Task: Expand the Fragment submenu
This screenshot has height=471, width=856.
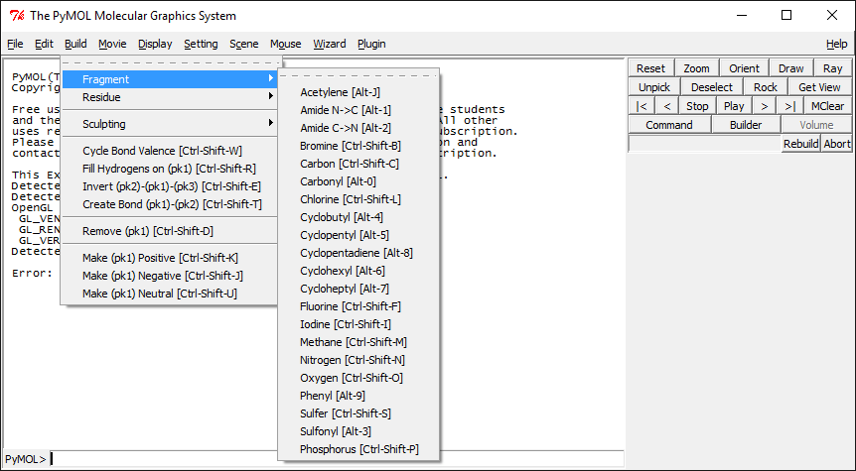Action: coord(171,79)
